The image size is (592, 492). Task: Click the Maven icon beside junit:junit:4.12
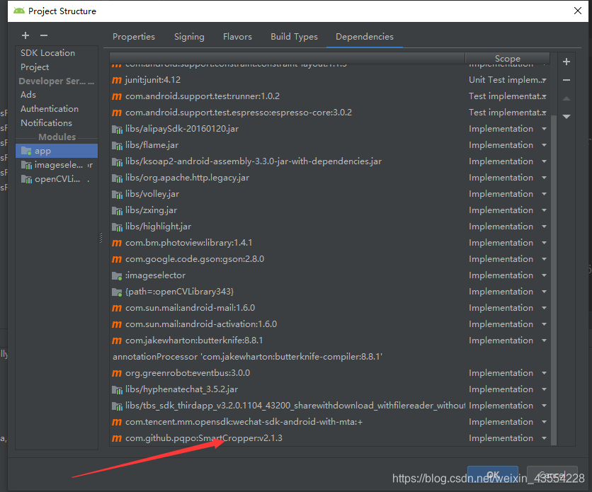(117, 81)
